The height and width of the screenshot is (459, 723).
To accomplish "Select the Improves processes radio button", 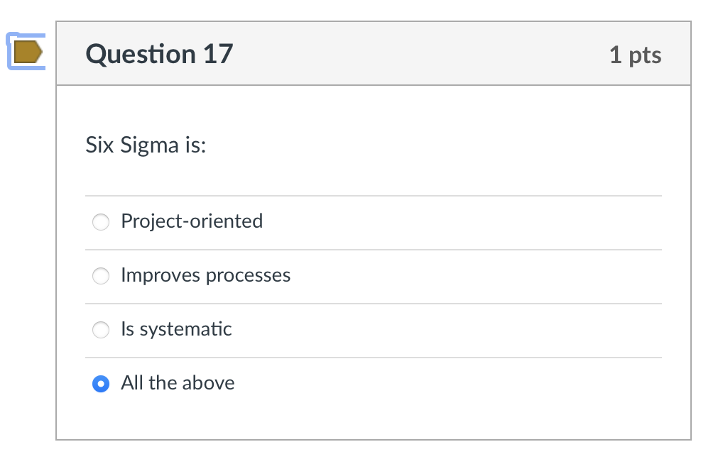I will [x=100, y=276].
